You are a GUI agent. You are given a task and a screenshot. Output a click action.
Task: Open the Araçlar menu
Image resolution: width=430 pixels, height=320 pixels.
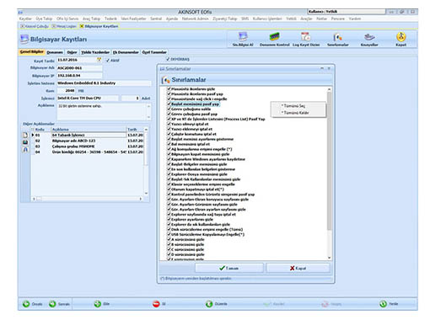click(x=306, y=19)
